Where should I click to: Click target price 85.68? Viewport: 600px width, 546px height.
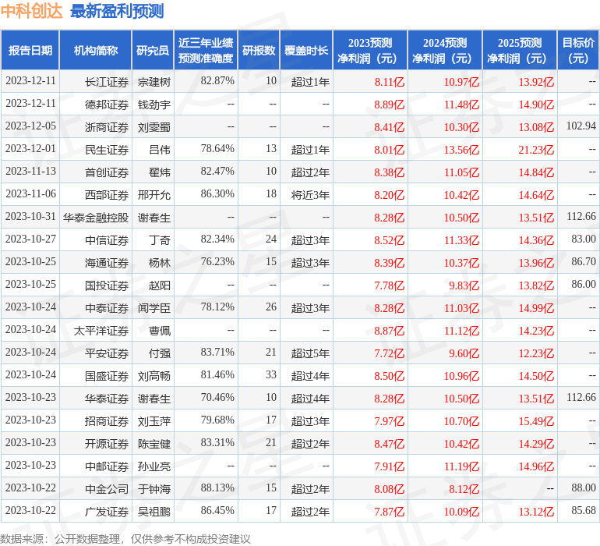(x=584, y=510)
